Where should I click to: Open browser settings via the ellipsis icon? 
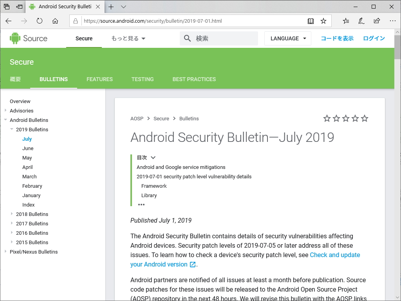tap(392, 21)
